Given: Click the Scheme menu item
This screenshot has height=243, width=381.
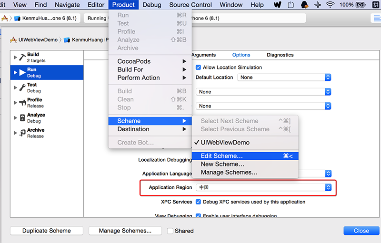Looking at the screenshot, I should click(150, 121).
